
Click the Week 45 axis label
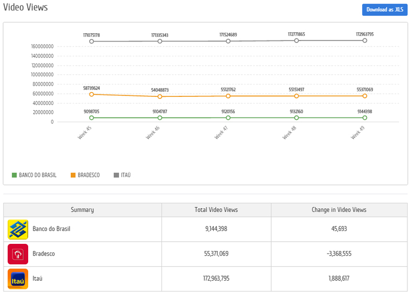pos(85,133)
